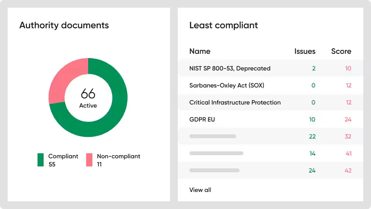Click the Least compliant heading
Viewport: 371px width, 209px height.
pyautogui.click(x=224, y=25)
